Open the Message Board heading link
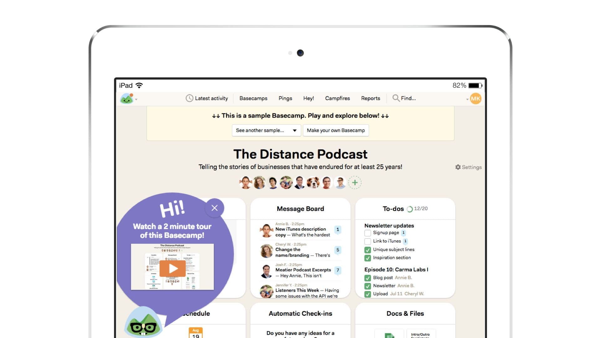Viewport: 601px width, 338px height. 300,209
